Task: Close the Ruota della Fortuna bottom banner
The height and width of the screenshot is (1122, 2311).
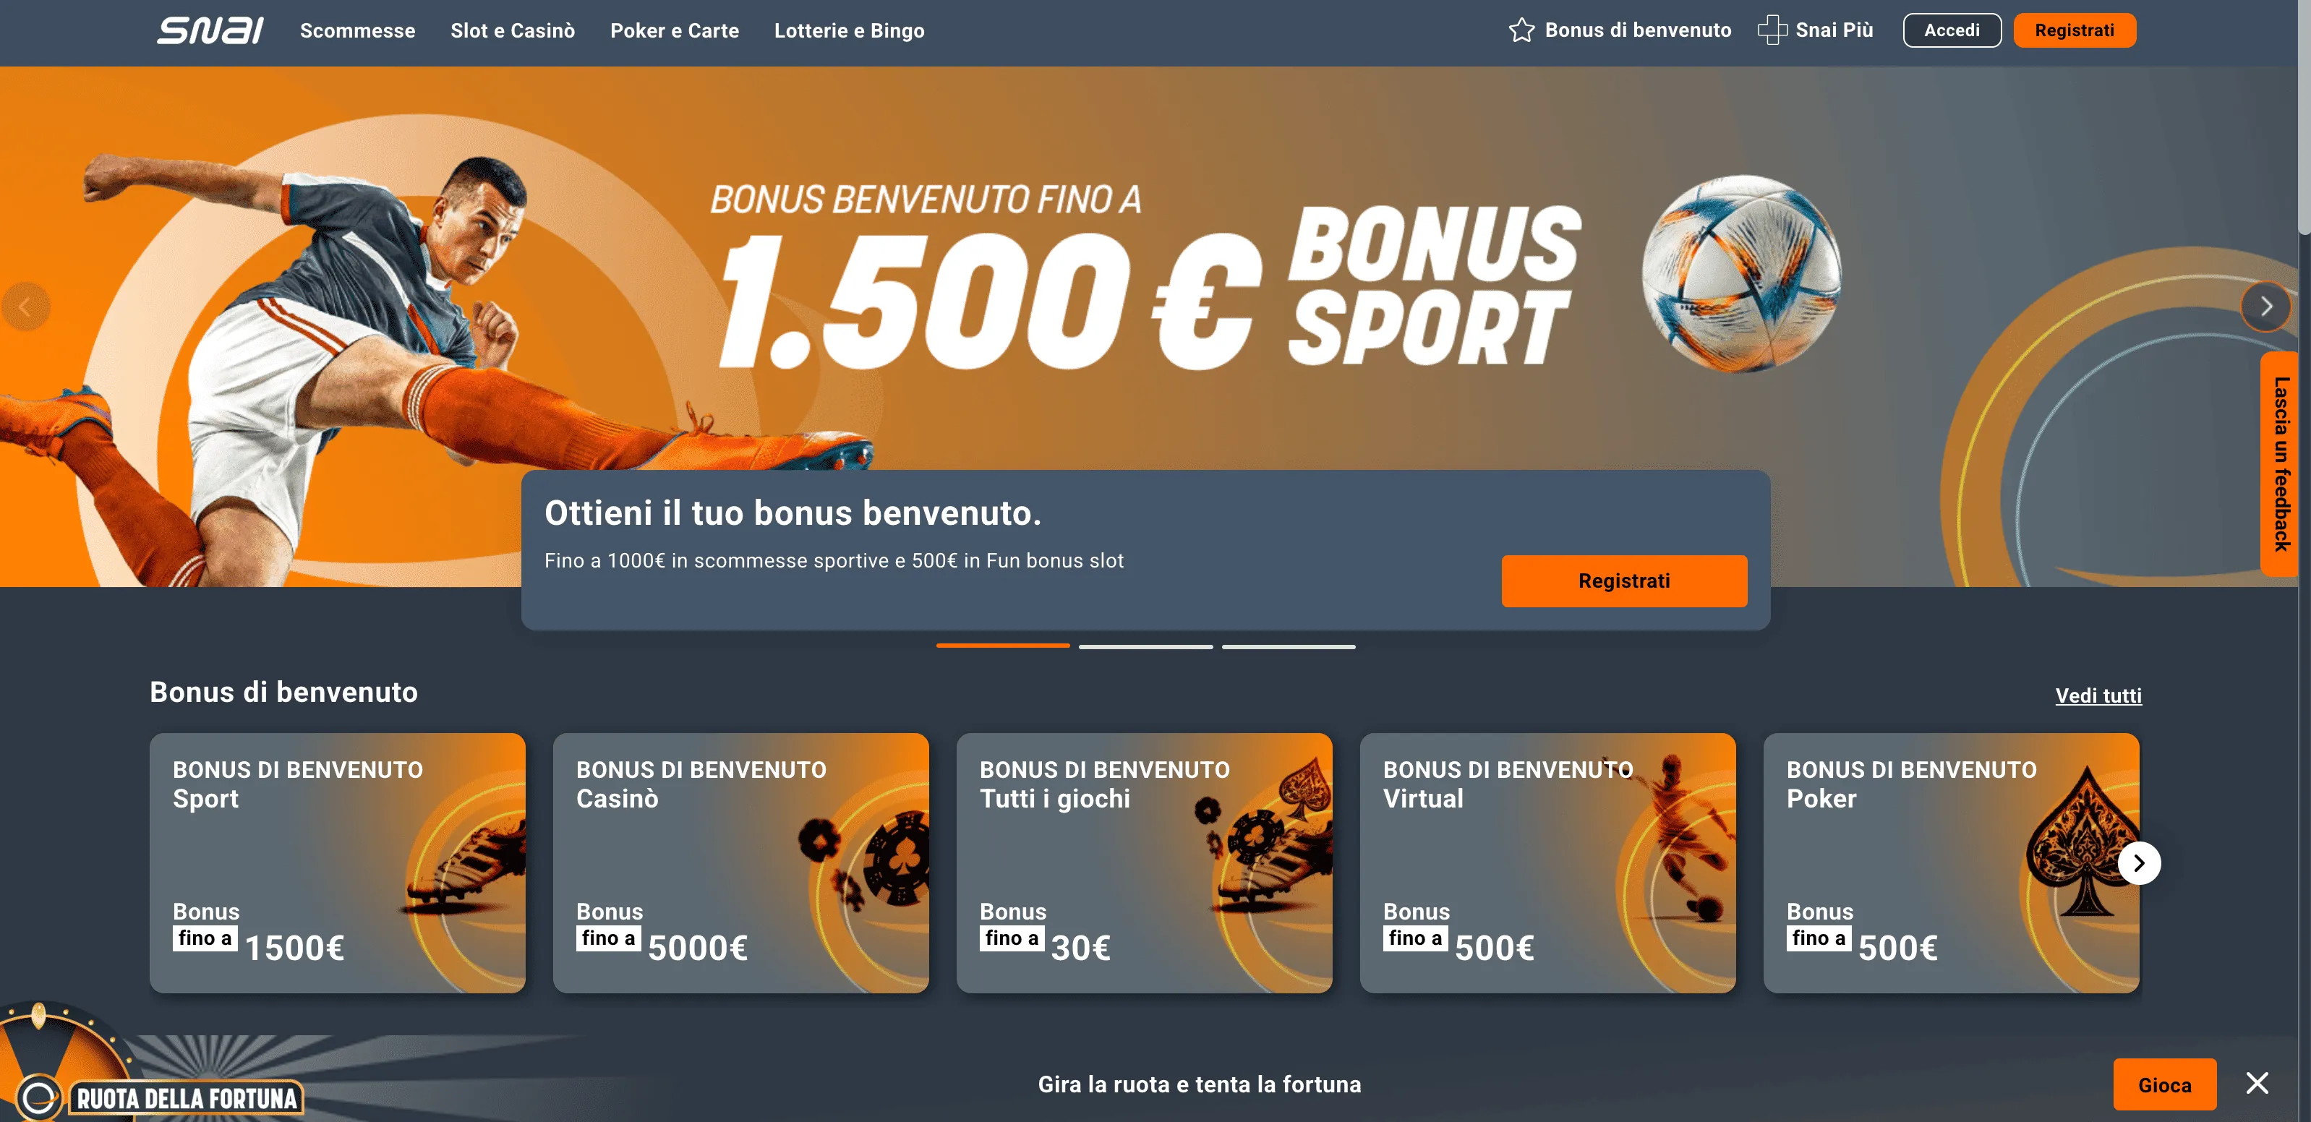Action: click(x=2257, y=1084)
